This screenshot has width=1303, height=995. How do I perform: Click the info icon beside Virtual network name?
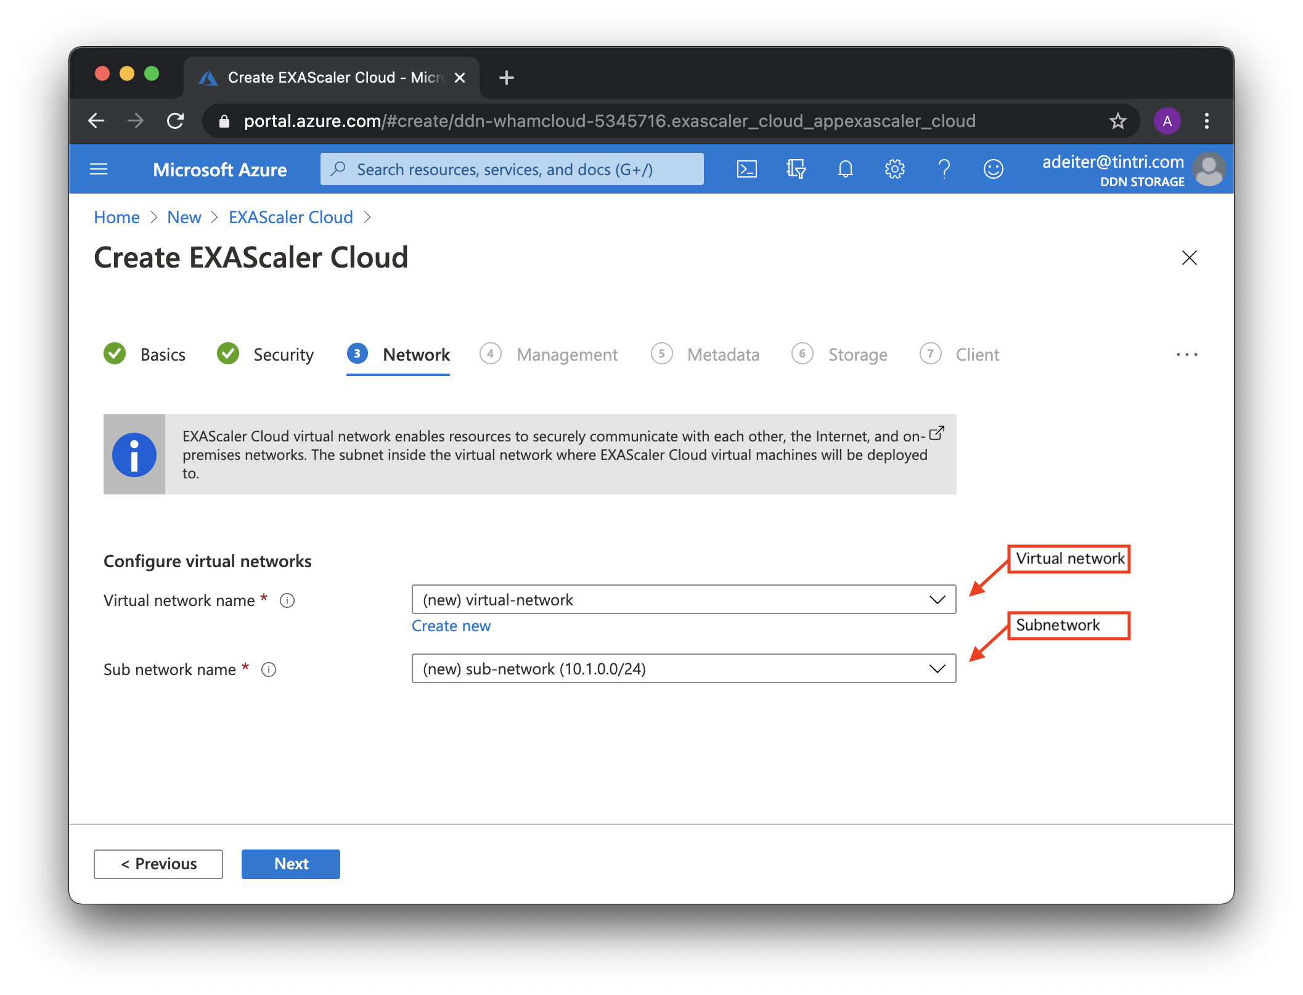click(x=287, y=600)
